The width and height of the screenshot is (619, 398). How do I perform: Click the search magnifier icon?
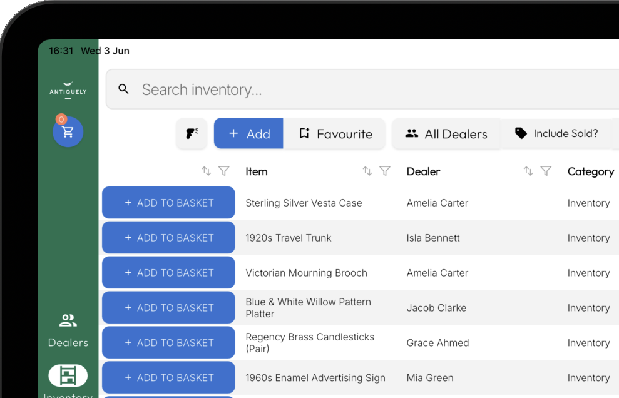pyautogui.click(x=123, y=89)
